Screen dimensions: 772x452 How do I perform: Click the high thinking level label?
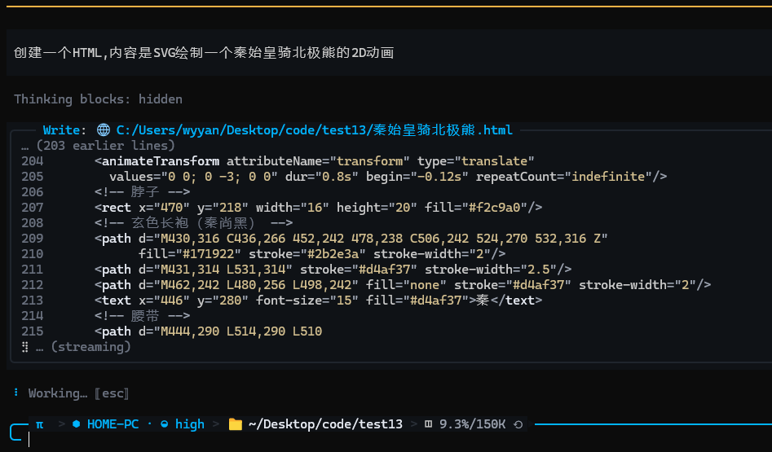190,424
